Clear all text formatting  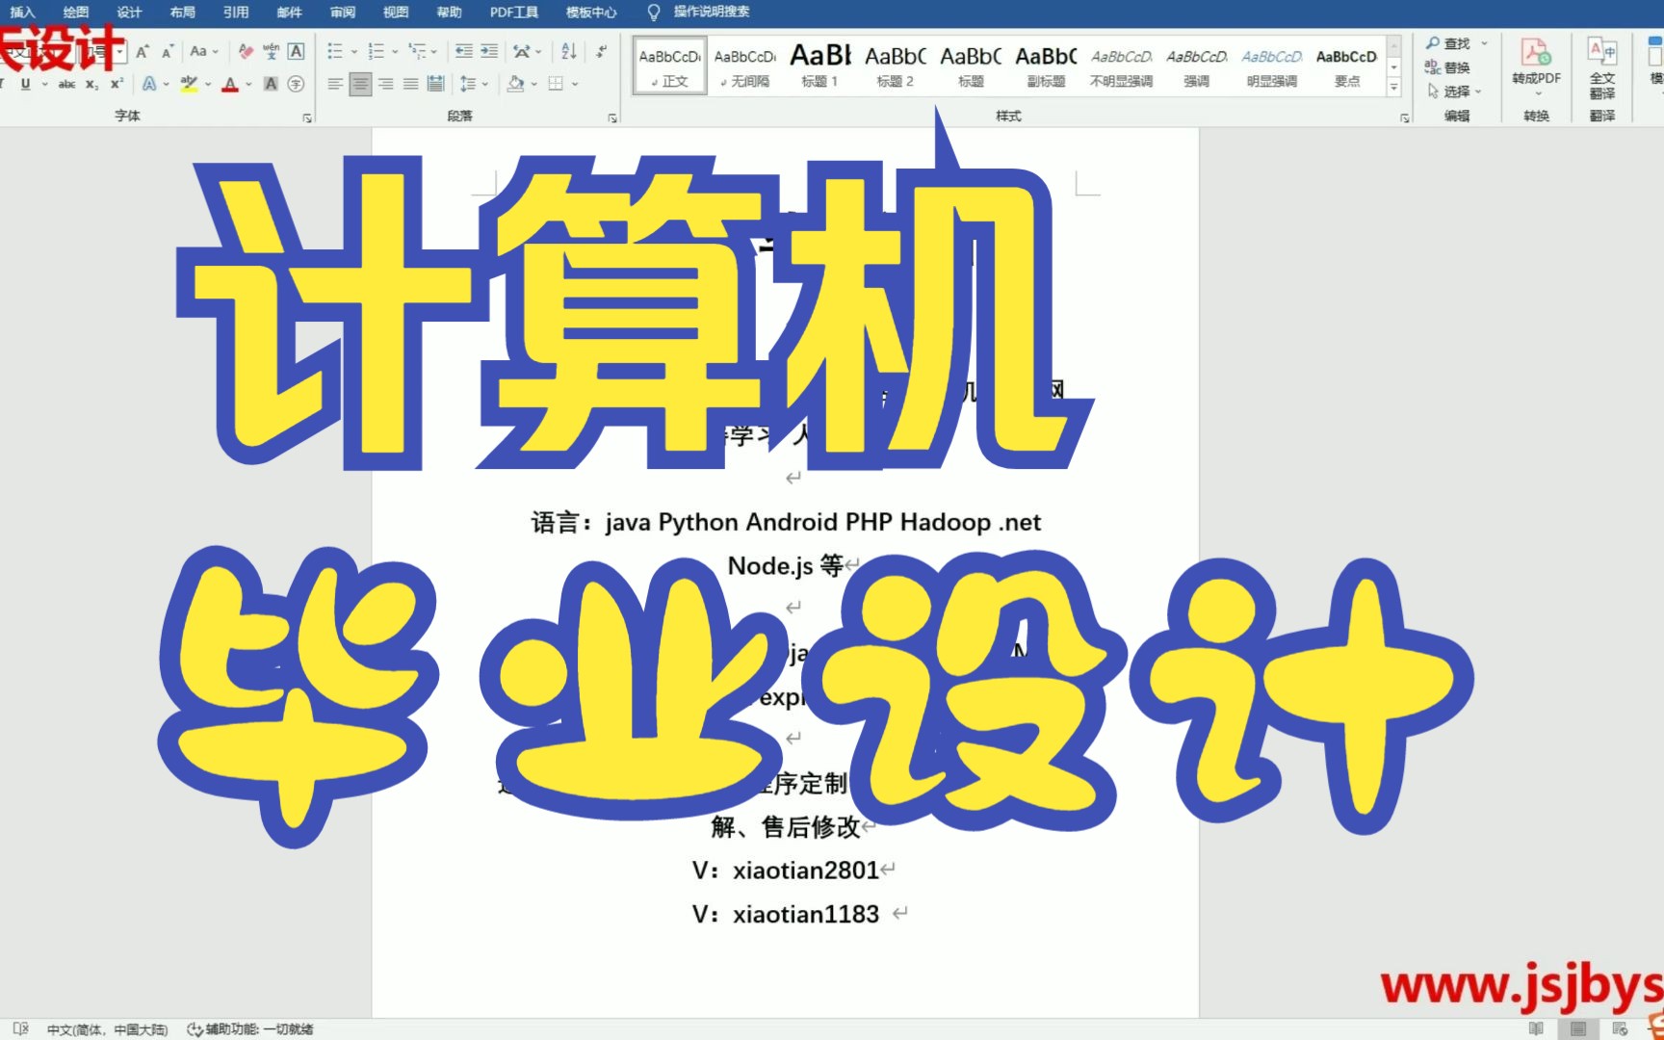(x=246, y=52)
